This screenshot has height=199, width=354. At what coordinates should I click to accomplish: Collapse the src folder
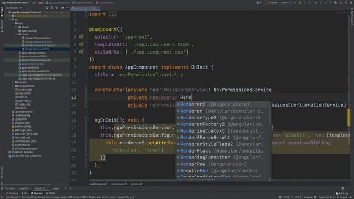[x=9, y=20]
